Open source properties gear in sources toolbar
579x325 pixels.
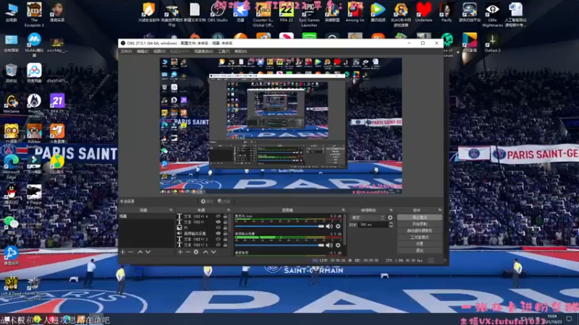click(196, 252)
